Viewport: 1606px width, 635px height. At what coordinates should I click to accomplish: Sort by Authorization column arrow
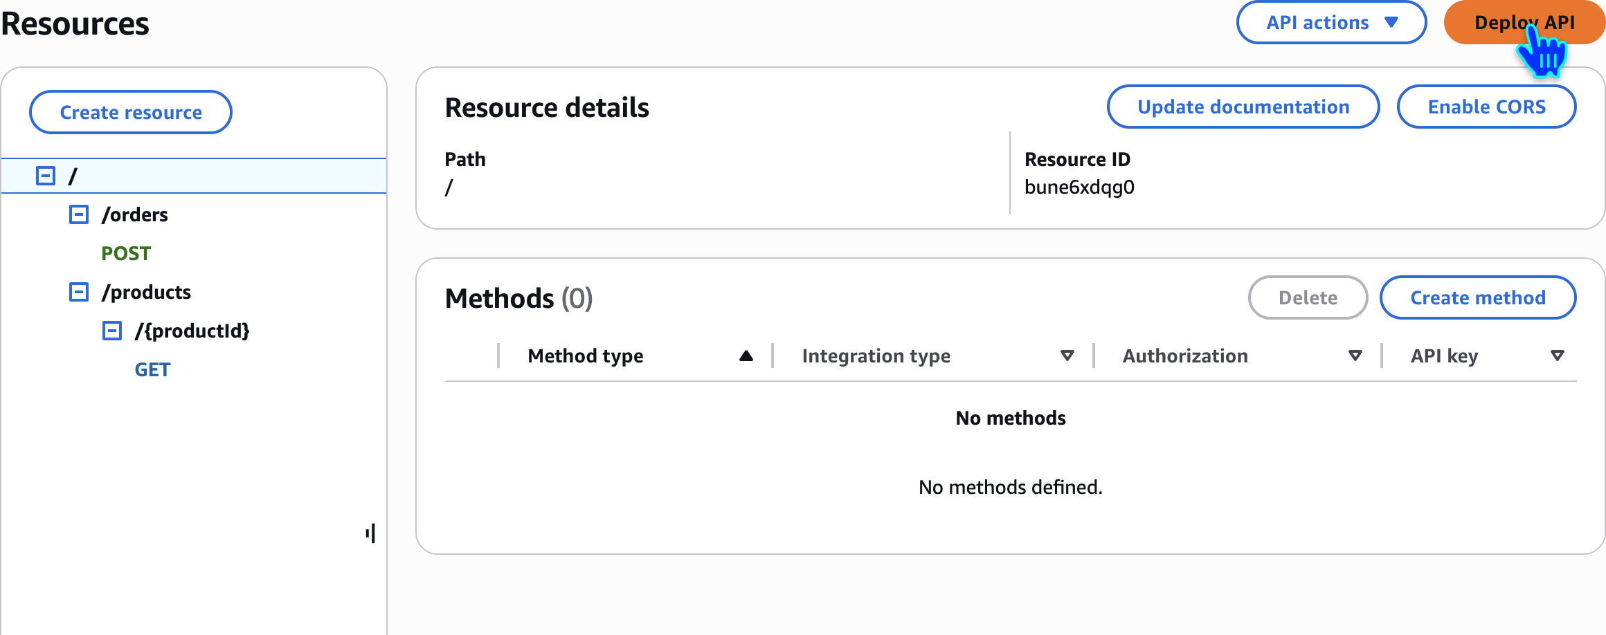click(1355, 356)
